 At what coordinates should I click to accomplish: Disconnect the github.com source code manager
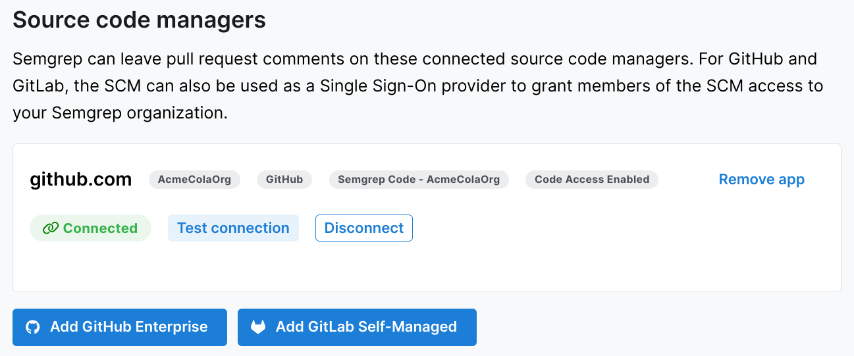(x=363, y=228)
